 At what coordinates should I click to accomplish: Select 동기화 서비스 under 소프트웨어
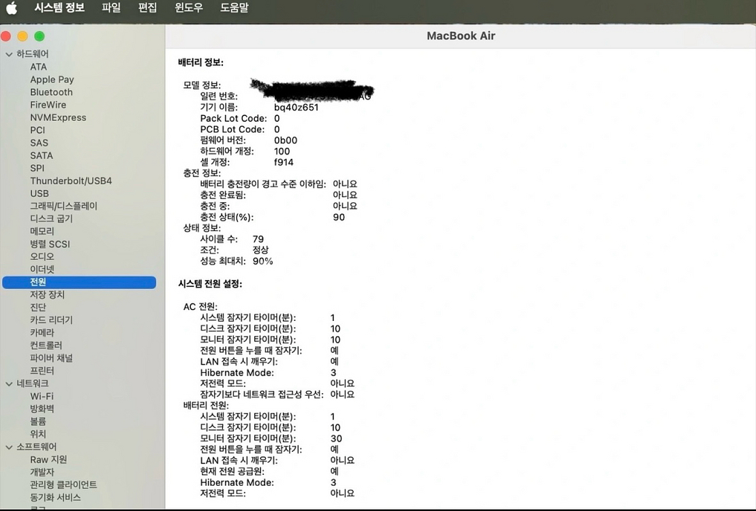pos(55,497)
